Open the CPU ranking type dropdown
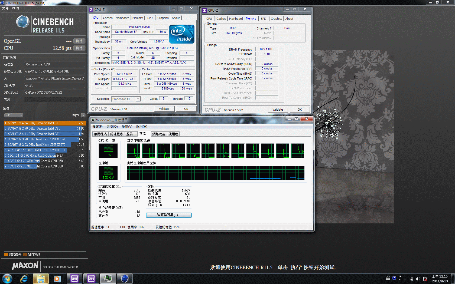The width and height of the screenshot is (455, 284). (x=14, y=115)
